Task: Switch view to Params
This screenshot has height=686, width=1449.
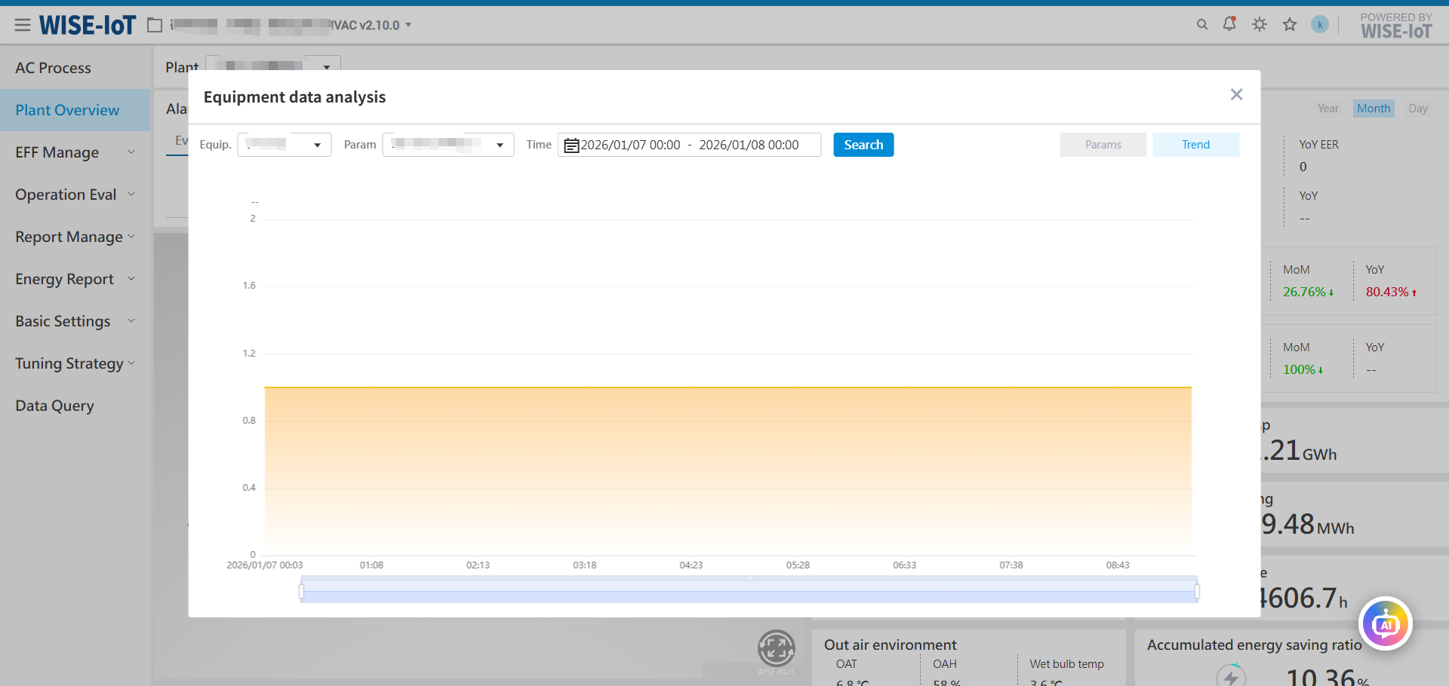Action: click(x=1103, y=145)
